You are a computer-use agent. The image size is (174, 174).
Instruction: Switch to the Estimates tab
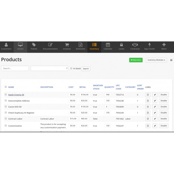(80, 46)
